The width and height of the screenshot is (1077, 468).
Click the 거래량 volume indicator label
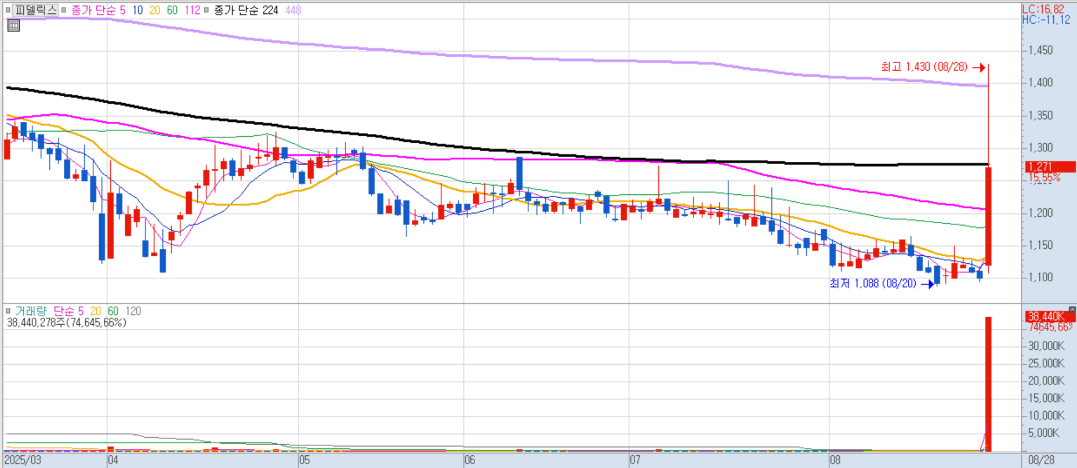[x=30, y=311]
